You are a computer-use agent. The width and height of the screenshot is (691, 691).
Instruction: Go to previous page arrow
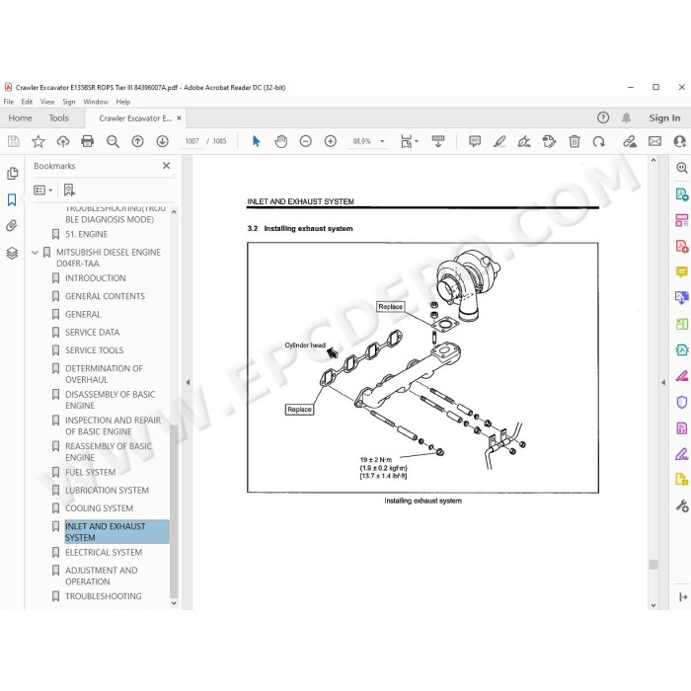tap(137, 141)
